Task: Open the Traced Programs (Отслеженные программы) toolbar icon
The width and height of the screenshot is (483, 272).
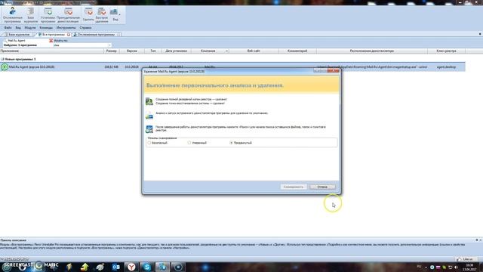Action: [13, 15]
